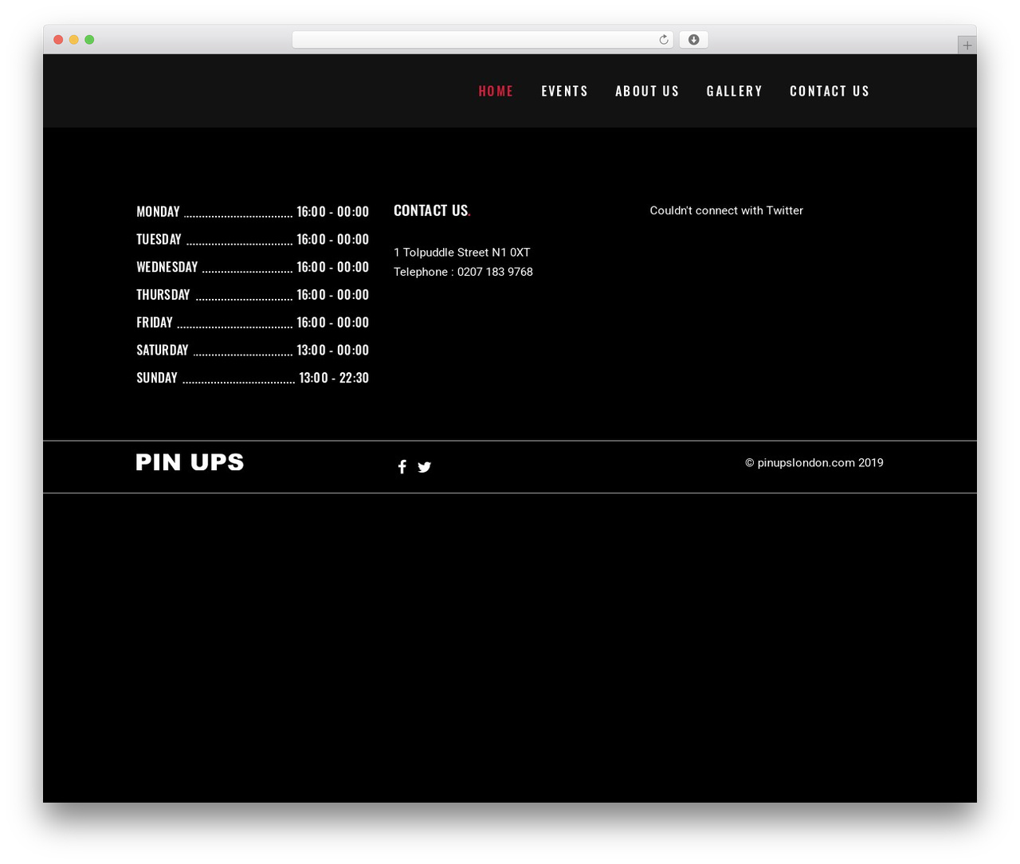Viewport: 1020px width, 864px height.
Task: Minimize the window with yellow button
Action: click(x=74, y=40)
